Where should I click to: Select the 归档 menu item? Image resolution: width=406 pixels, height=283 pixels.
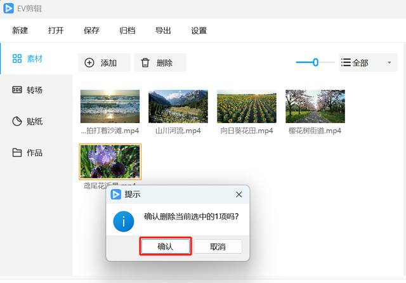tap(127, 30)
